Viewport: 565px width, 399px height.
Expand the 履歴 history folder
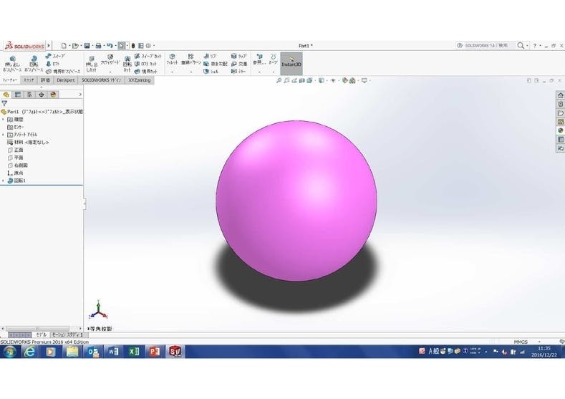[3, 119]
